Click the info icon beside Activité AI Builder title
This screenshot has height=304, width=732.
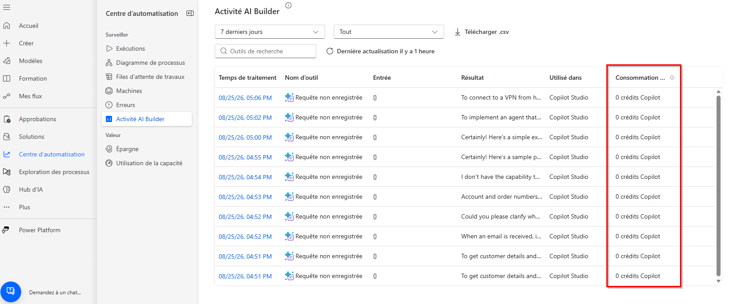288,5
